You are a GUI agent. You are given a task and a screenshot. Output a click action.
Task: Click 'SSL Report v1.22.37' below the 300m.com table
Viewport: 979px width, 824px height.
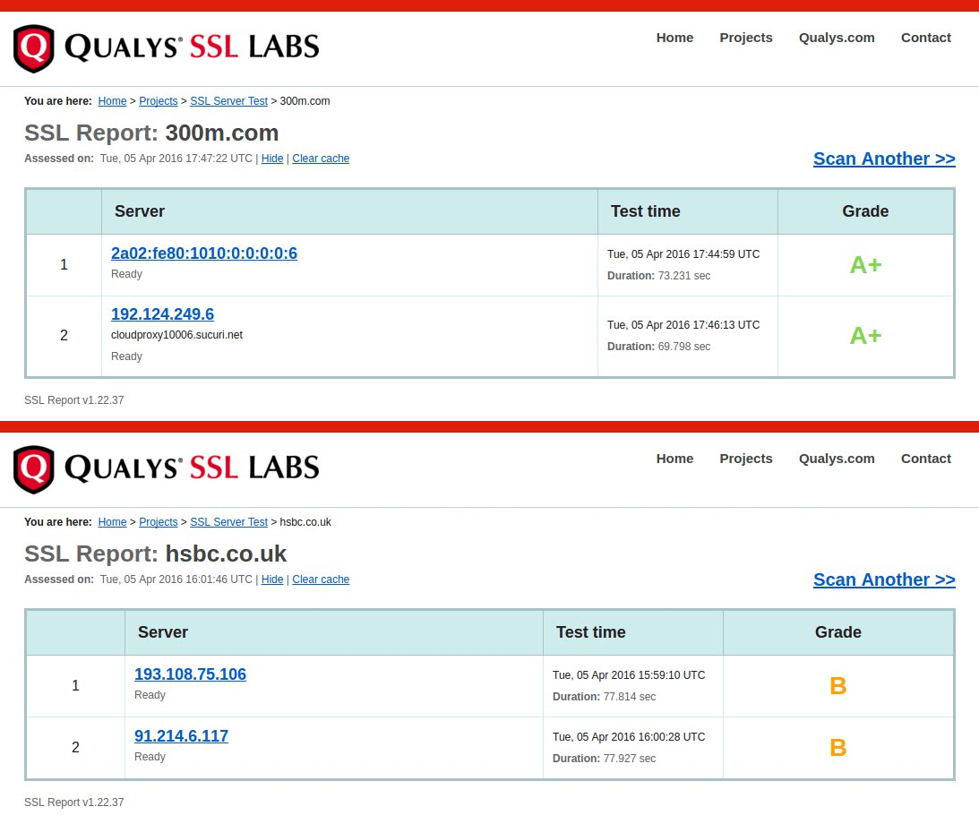pos(74,400)
